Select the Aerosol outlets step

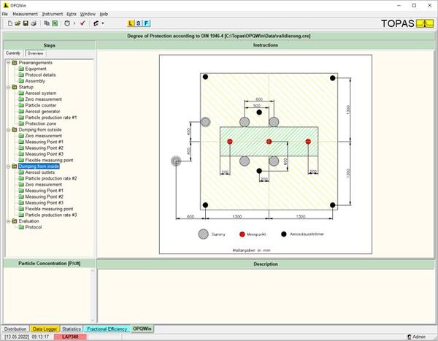[x=39, y=172]
